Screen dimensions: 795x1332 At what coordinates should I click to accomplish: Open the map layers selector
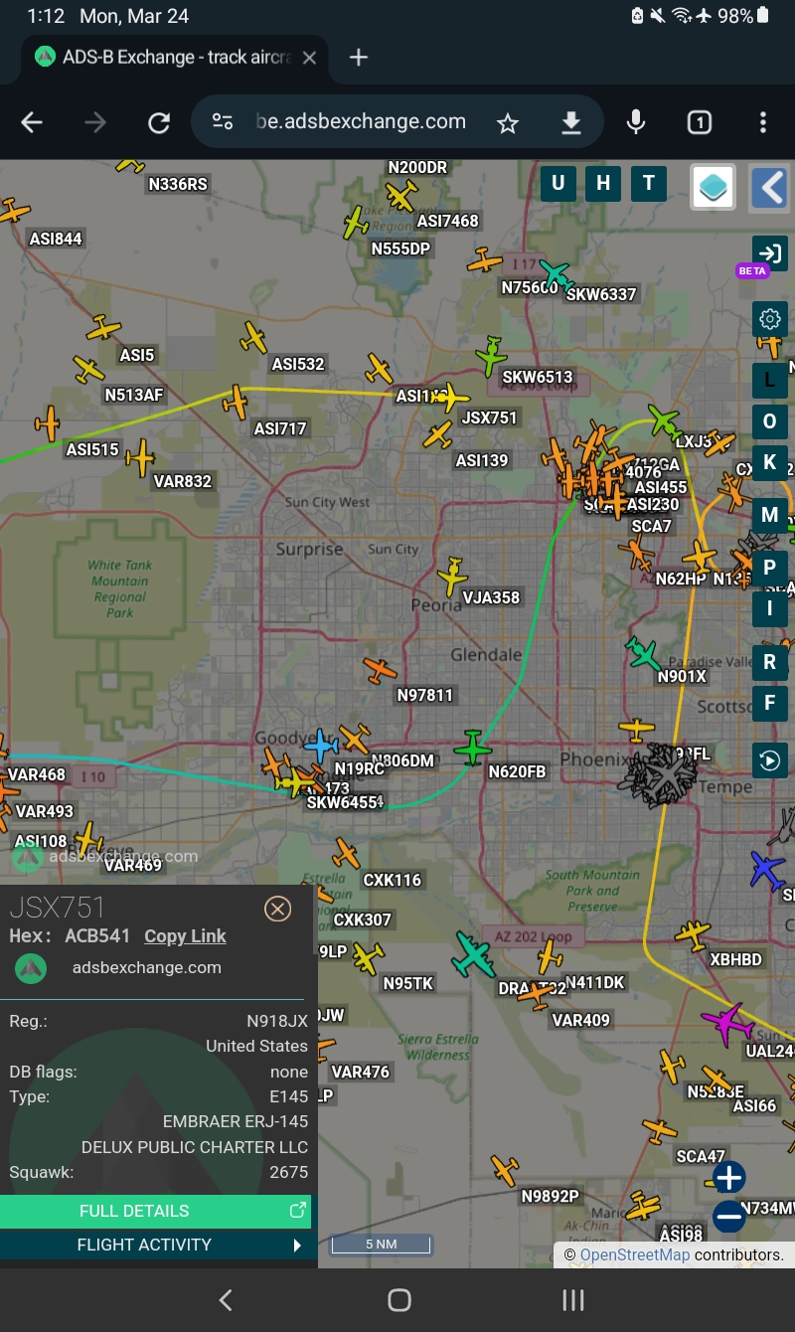click(714, 187)
